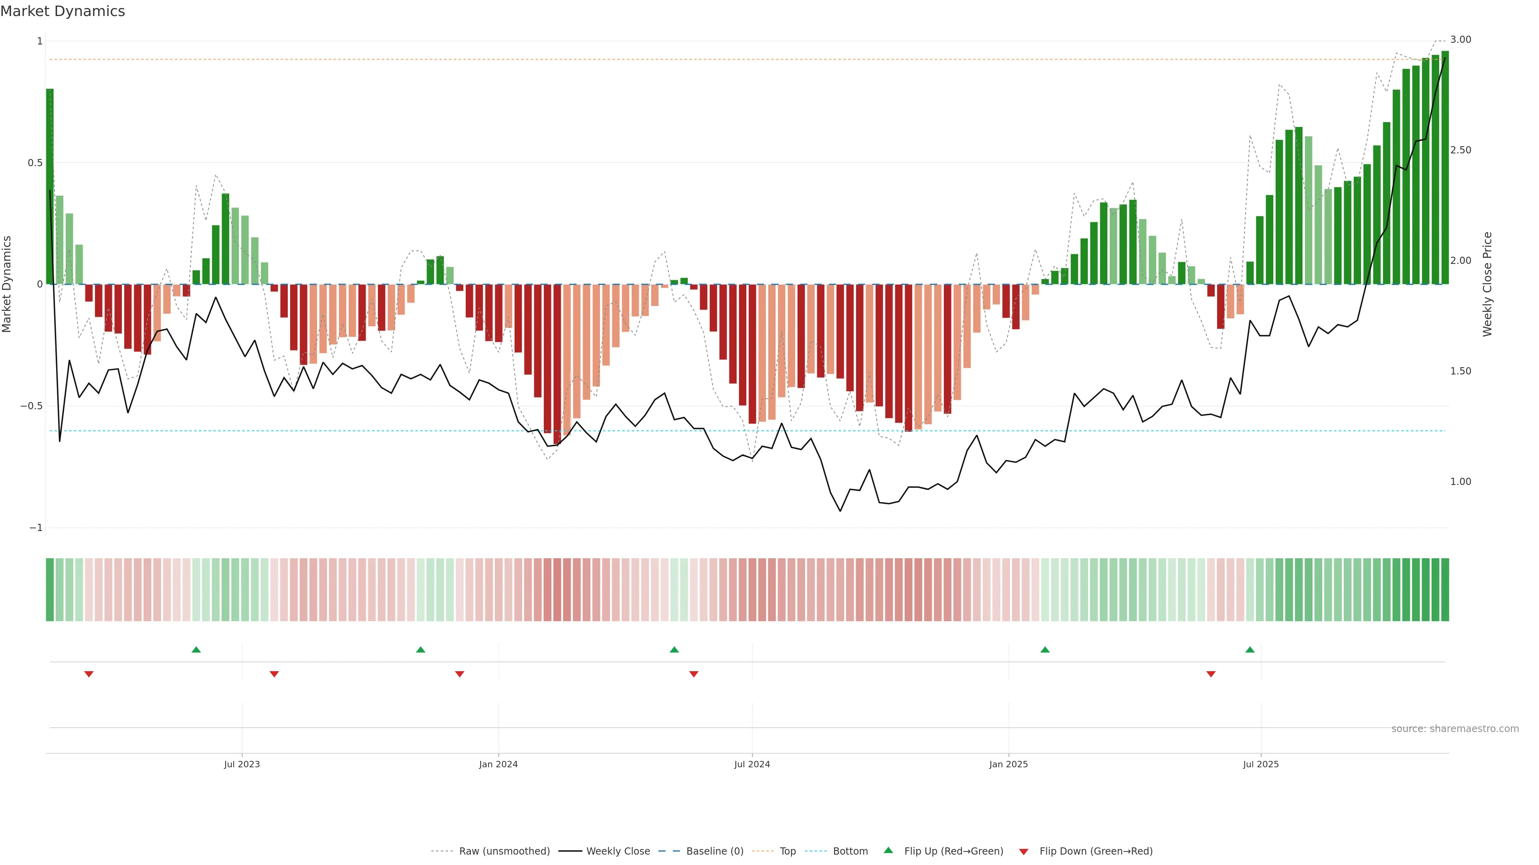
Task: Click the darkest green heatmap cell at far right
Action: [1444, 589]
